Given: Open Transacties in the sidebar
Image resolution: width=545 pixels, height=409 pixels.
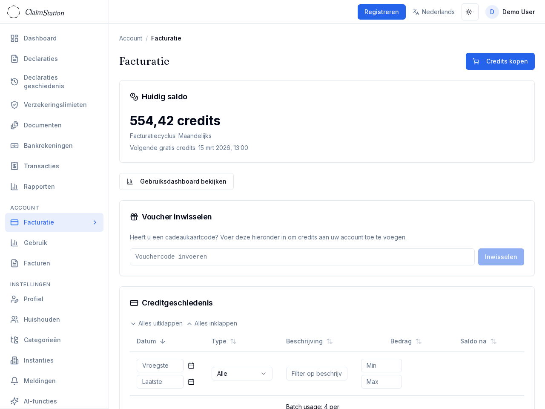Looking at the screenshot, I should click(x=41, y=166).
